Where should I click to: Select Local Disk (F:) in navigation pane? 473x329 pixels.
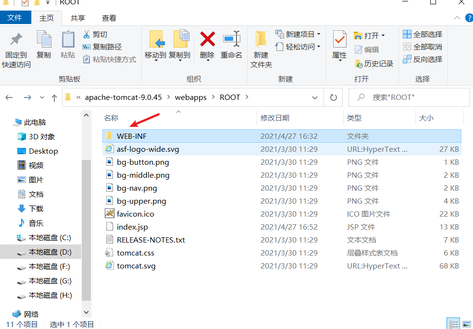click(44, 267)
